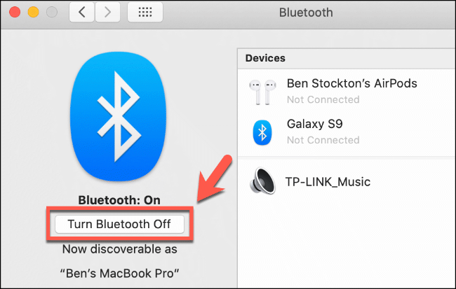456x289 pixels.
Task: Click the "Ben's MacBook Pro" name text
Action: coord(119,274)
